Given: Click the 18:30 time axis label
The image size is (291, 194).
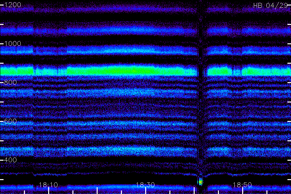Looking at the screenshot, I should [145, 185].
